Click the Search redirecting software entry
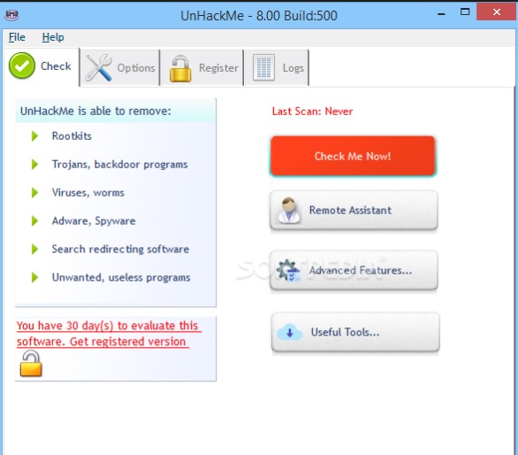Viewport: 518px width, 455px height. pos(120,249)
